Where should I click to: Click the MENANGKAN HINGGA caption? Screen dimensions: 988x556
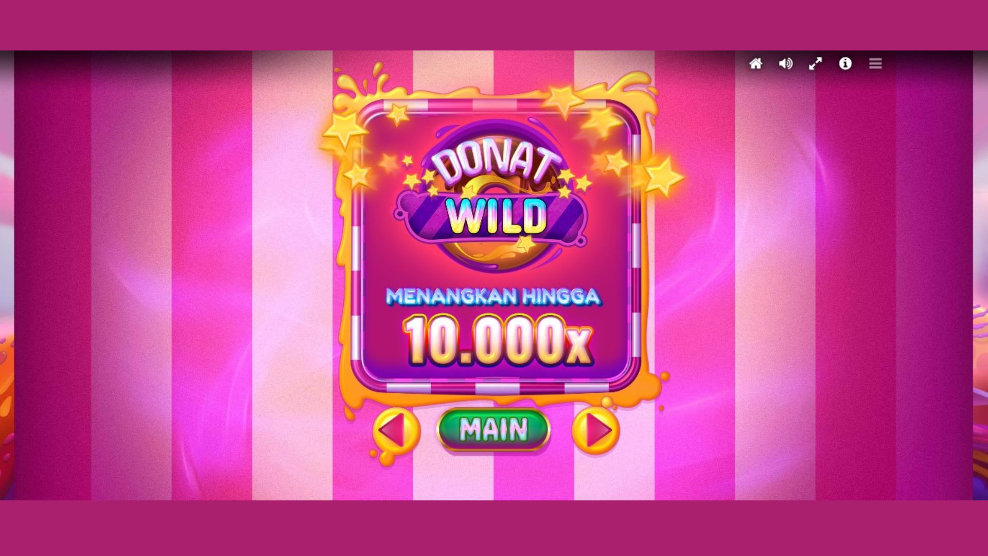tap(493, 297)
